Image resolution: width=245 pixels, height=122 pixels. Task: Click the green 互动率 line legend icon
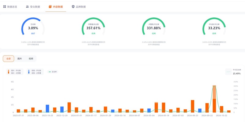[50, 72]
